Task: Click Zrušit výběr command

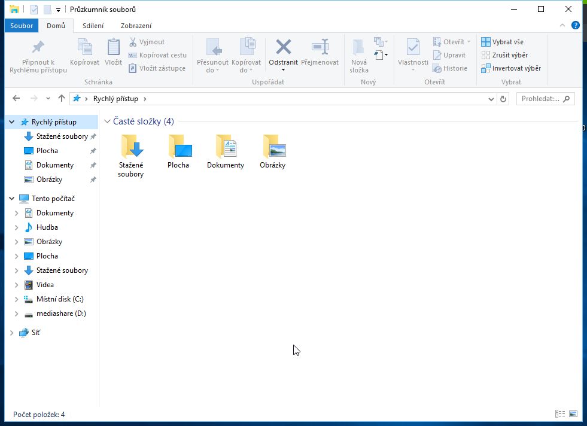Action: (x=504, y=55)
